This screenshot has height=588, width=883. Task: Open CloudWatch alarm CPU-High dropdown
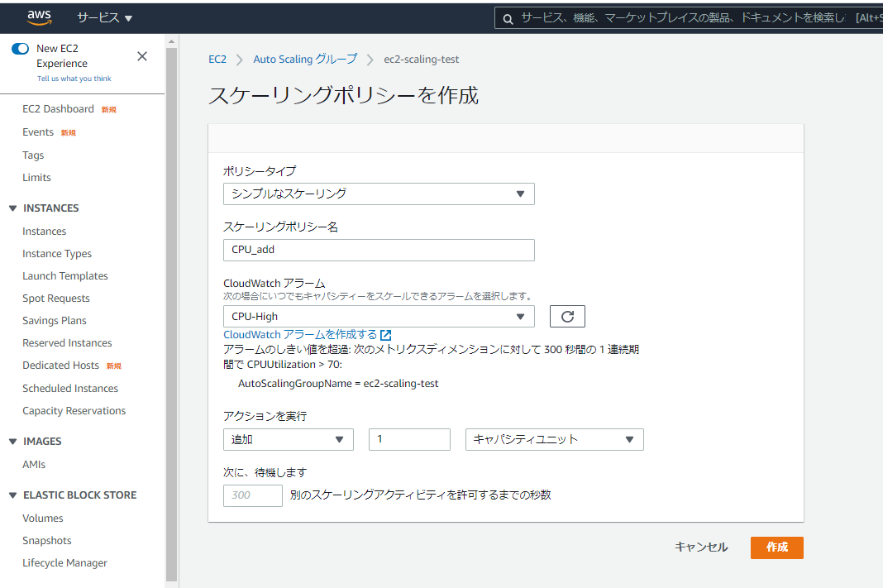(x=379, y=317)
